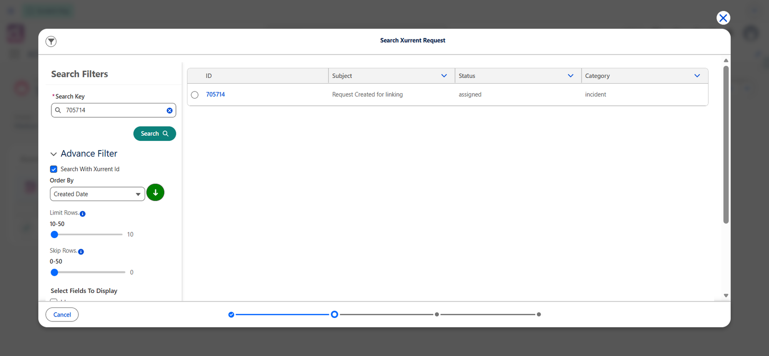This screenshot has width=769, height=356.
Task: Click the Select Fields To Display label
Action: pyautogui.click(x=84, y=291)
